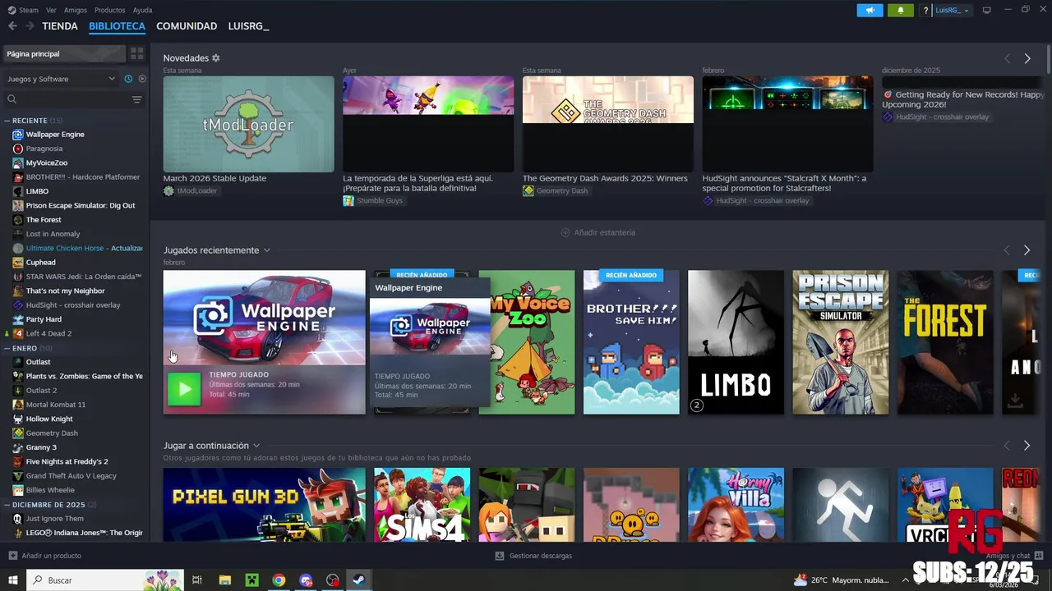Select The Sims 4 cover
The height and width of the screenshot is (591, 1052).
422,505
